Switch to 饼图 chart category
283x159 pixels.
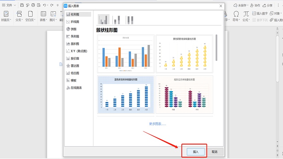click(73, 29)
